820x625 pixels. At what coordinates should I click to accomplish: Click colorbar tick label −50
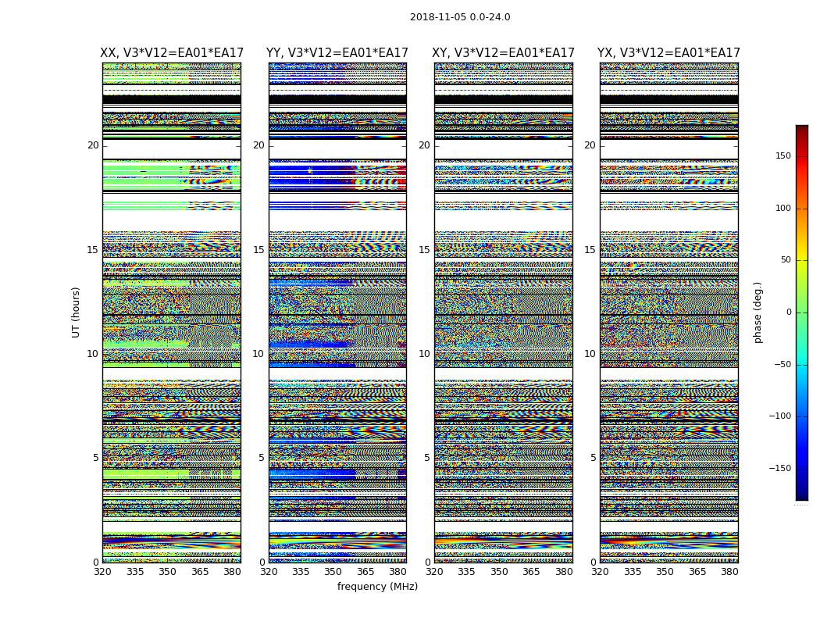click(783, 364)
